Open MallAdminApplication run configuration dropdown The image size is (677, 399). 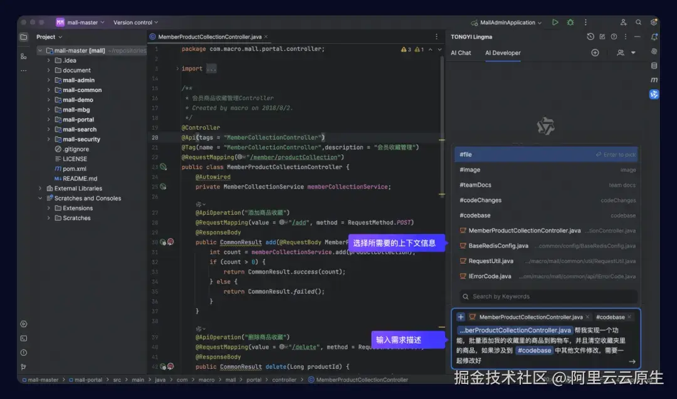click(x=506, y=23)
